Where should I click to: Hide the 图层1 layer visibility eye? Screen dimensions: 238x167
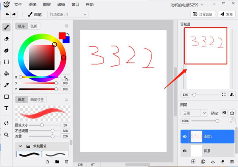tap(184, 137)
